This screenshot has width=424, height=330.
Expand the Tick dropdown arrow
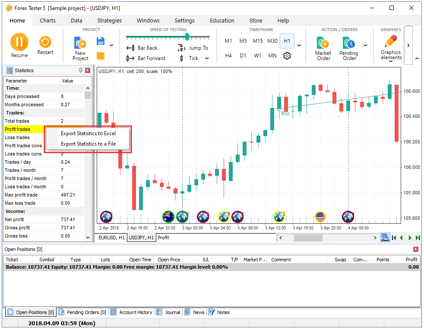click(207, 58)
